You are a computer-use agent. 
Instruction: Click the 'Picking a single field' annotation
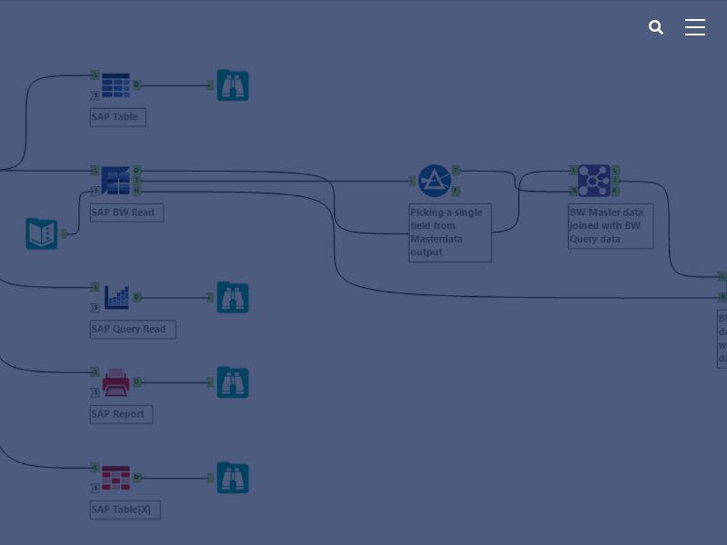450,233
